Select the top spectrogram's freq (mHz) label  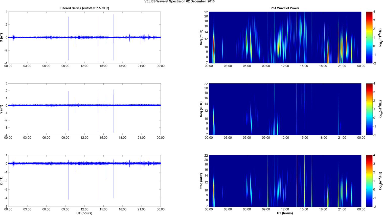tap(201, 37)
